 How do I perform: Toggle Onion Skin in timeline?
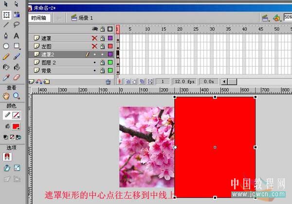click(128, 82)
